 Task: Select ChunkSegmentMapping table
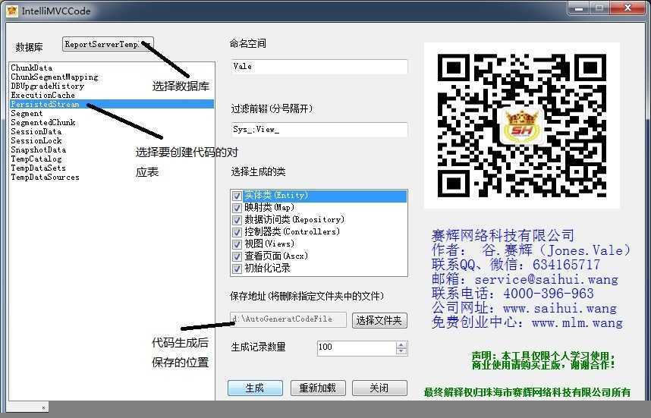(x=55, y=77)
